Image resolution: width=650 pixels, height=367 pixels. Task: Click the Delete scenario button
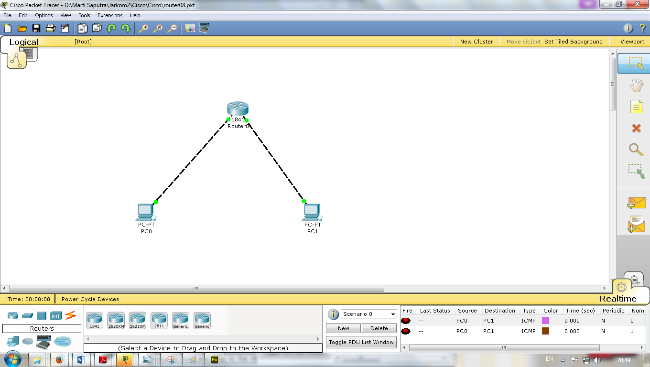tap(379, 328)
